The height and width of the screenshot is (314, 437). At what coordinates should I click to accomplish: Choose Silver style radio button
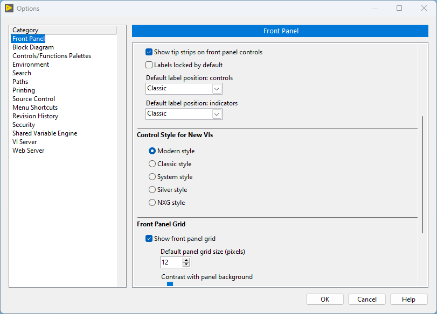(x=152, y=190)
